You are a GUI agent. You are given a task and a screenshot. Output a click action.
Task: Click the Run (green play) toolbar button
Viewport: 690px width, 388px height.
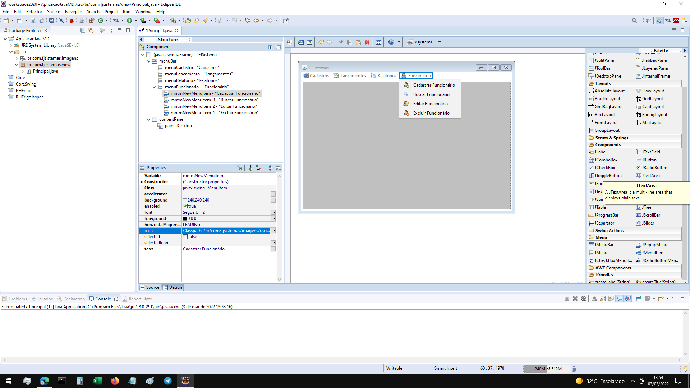click(129, 21)
